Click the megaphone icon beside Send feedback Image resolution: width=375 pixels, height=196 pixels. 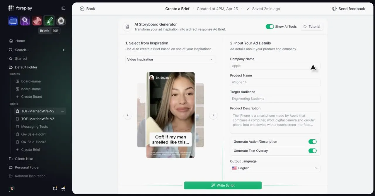coord(334,9)
